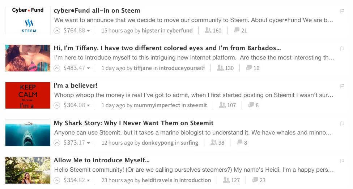Open the introduceyourself tag
353x189 pixels.
pyautogui.click(x=182, y=68)
